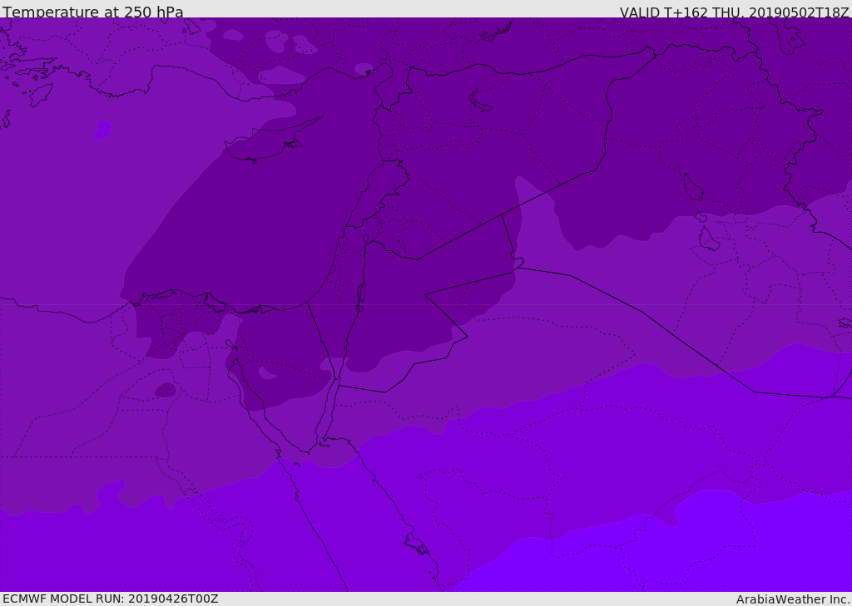Click the 'ECMWF MODEL RUN: 20190426T00Z' text
Image resolution: width=852 pixels, height=606 pixels.
click(x=111, y=599)
